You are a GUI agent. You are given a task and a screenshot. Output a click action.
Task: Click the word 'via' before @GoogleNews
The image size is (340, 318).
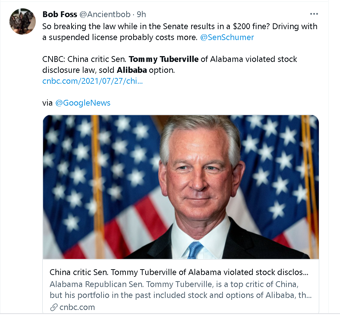pyautogui.click(x=47, y=103)
